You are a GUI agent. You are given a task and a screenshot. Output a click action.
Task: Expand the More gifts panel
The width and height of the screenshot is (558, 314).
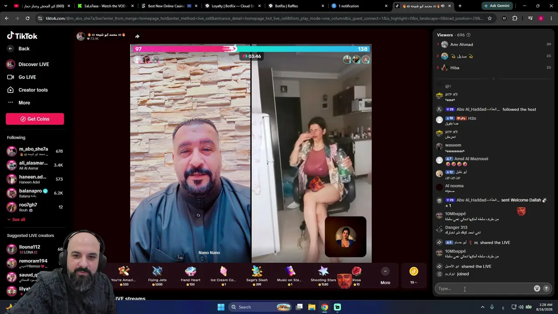385,276
